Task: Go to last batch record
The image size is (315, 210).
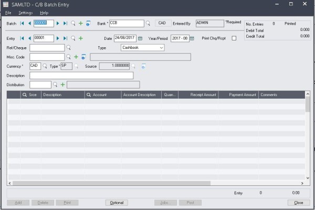Action: pyautogui.click(x=65, y=24)
